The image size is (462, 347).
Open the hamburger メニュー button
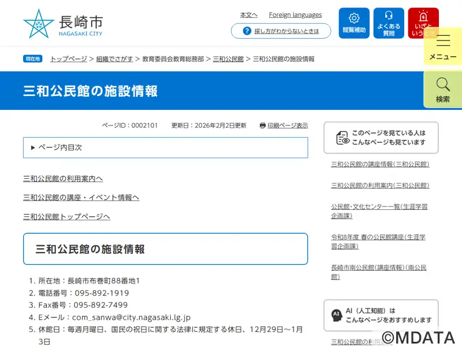[443, 46]
